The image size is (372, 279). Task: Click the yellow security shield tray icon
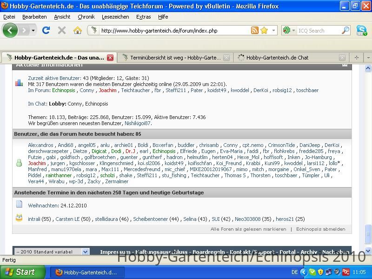pyautogui.click(x=320, y=272)
